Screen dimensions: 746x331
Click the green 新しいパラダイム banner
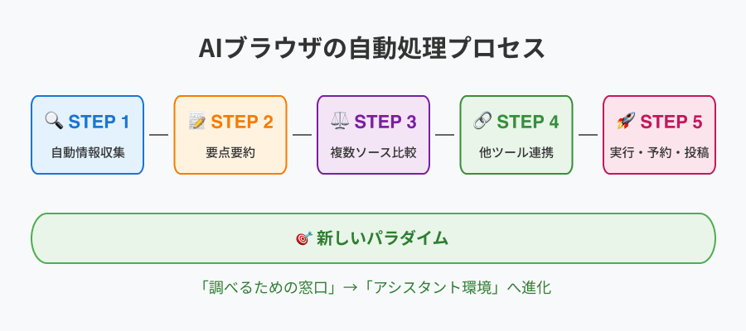coord(374,238)
